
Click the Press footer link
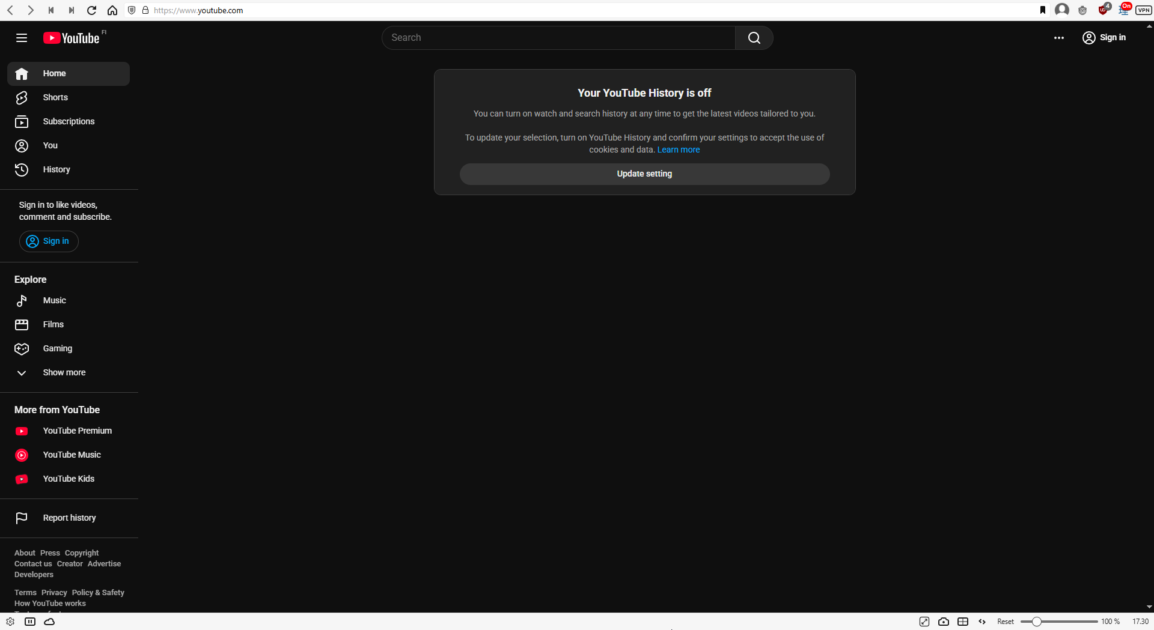(50, 553)
